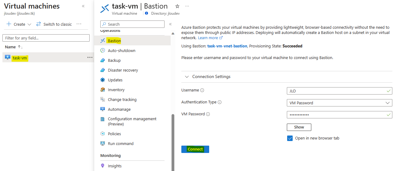Viewport: 411px width, 171px height.
Task: Open the task-vm-vnet-bastion link
Action: pos(227,46)
